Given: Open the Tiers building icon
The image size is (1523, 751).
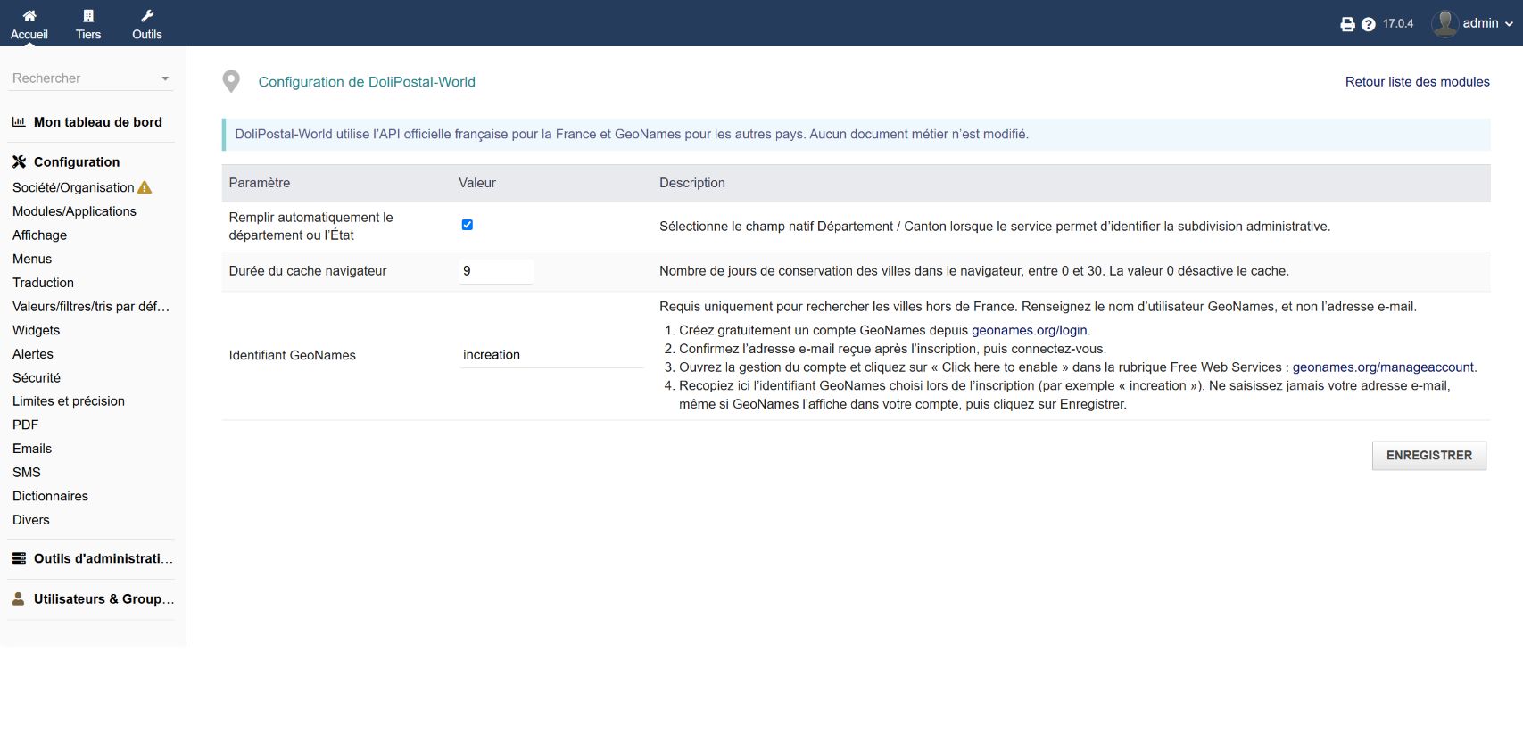Looking at the screenshot, I should coord(88,15).
